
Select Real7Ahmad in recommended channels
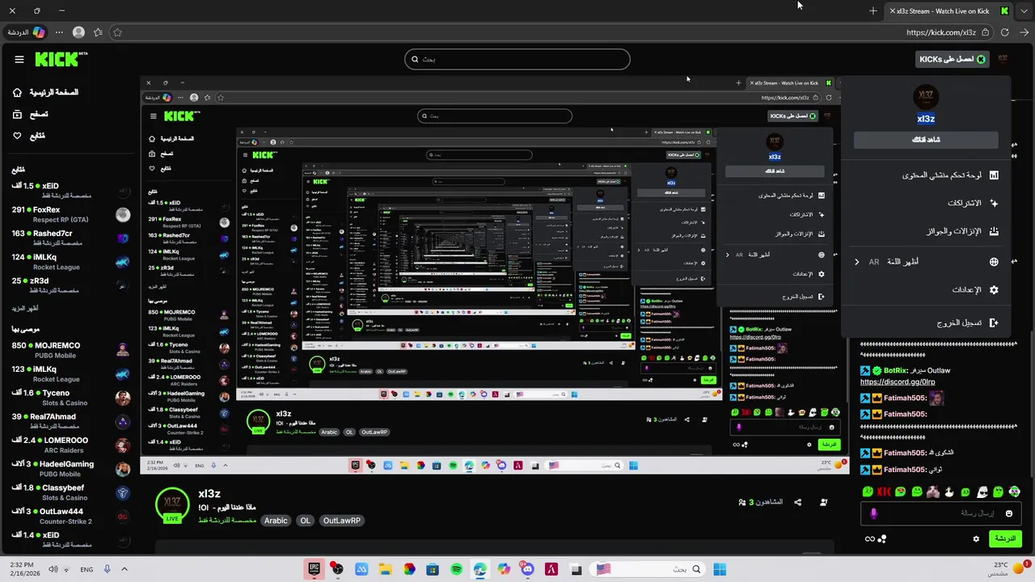coord(70,421)
